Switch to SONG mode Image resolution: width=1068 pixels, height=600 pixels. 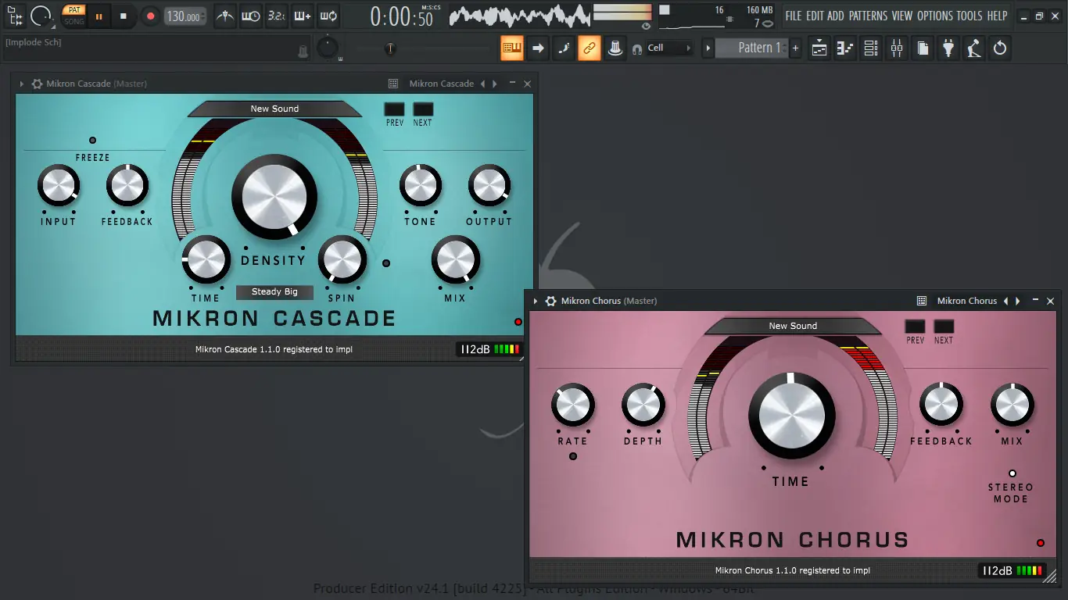pyautogui.click(x=73, y=21)
